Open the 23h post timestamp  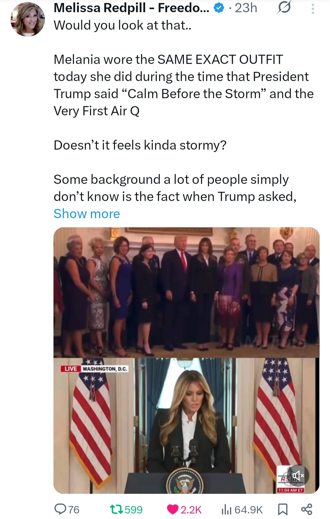click(246, 8)
